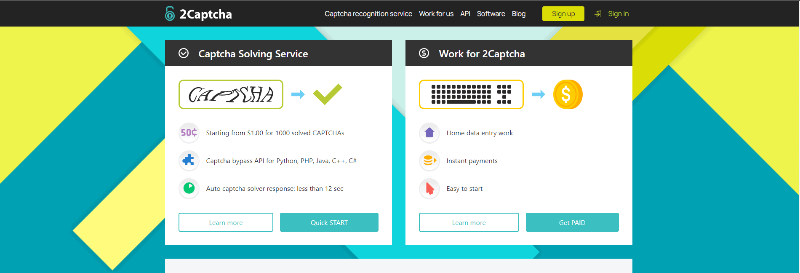The height and width of the screenshot is (273, 800).
Task: Click the 2Captcha brand name text
Action: coord(205,14)
